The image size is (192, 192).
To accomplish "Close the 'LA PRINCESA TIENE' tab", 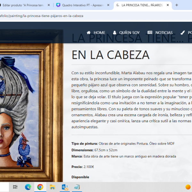I will [168, 5].
